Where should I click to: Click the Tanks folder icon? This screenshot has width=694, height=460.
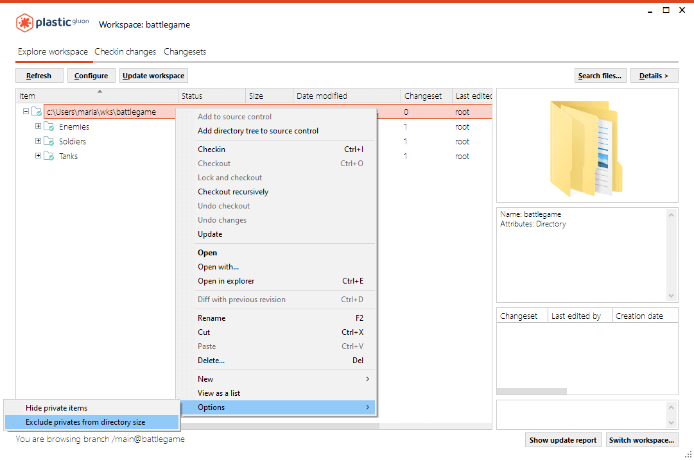[49, 156]
